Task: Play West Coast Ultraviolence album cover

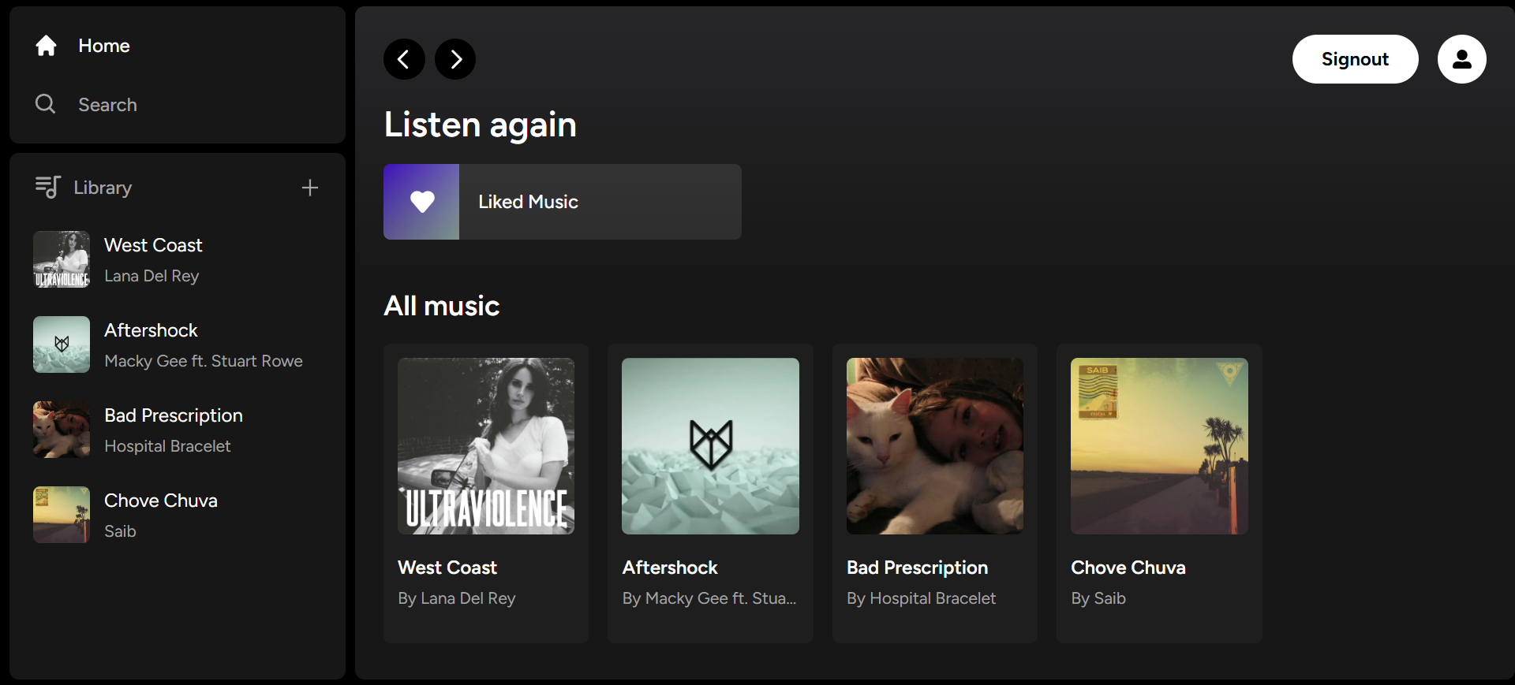Action: point(486,446)
